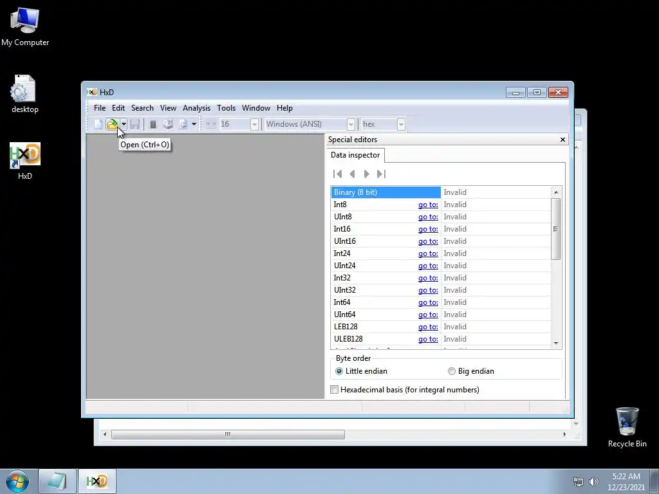Open main memory (RAM chip) icon
This screenshot has height=494, width=659.
(x=153, y=124)
